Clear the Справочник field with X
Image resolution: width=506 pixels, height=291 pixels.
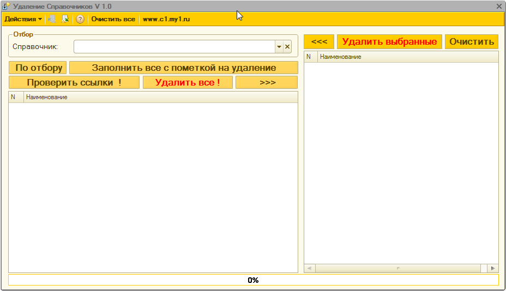click(x=287, y=47)
